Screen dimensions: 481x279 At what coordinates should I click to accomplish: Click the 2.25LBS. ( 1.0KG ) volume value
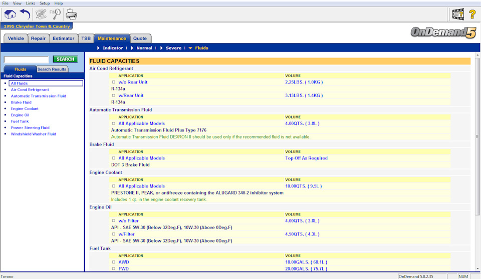coord(304,82)
